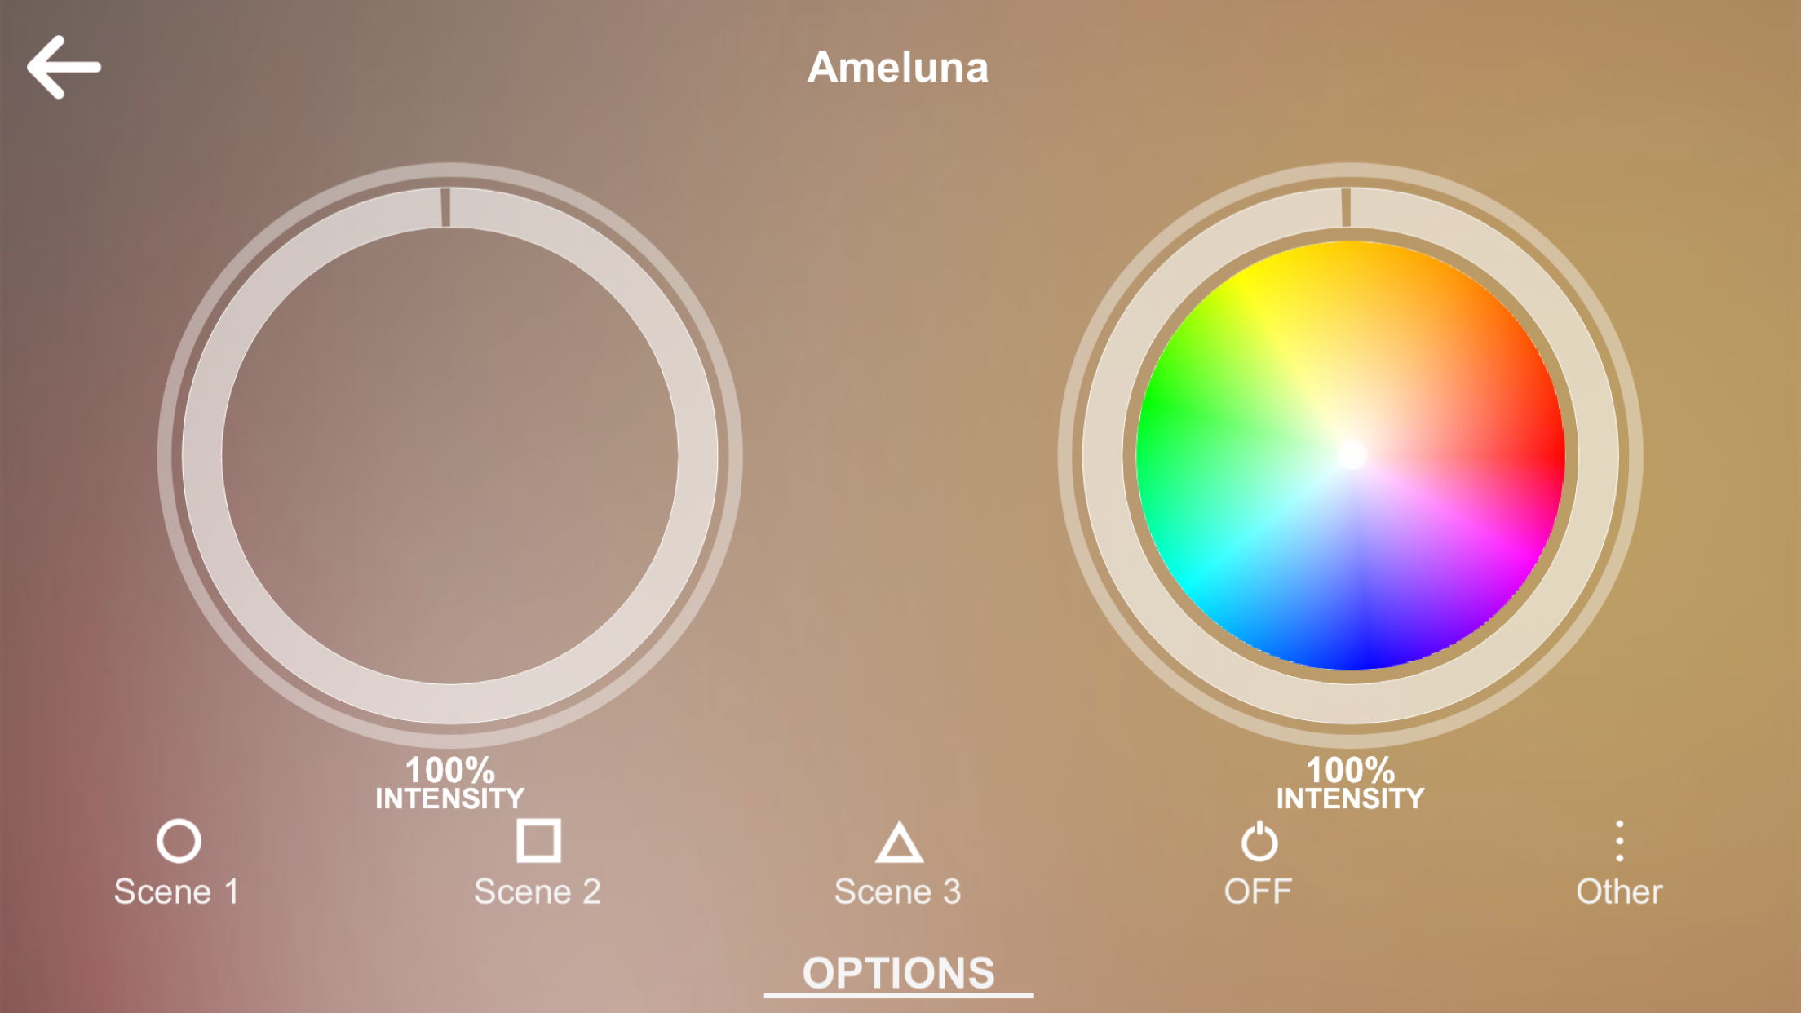Image resolution: width=1801 pixels, height=1013 pixels.
Task: Activate Scene 2 square icon
Action: click(x=538, y=842)
